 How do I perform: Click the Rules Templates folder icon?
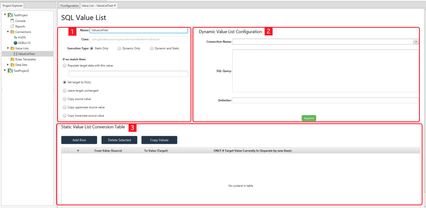[x=12, y=59]
